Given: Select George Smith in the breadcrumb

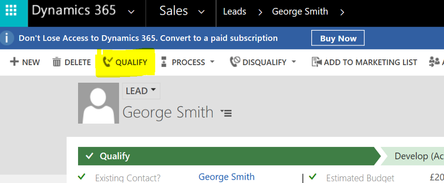Looking at the screenshot, I should point(300,11).
